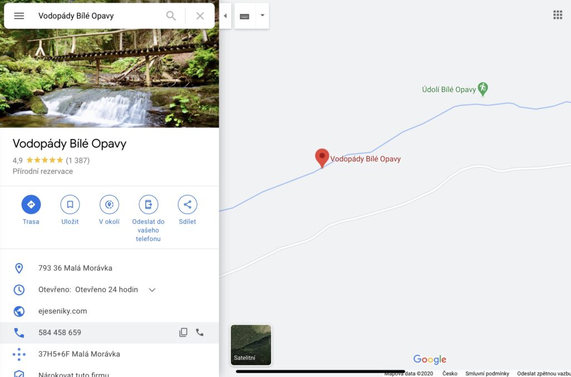Click the red Vodopády Bílé Opavy pin
Viewport: 571px width, 377px height.
coord(322,157)
